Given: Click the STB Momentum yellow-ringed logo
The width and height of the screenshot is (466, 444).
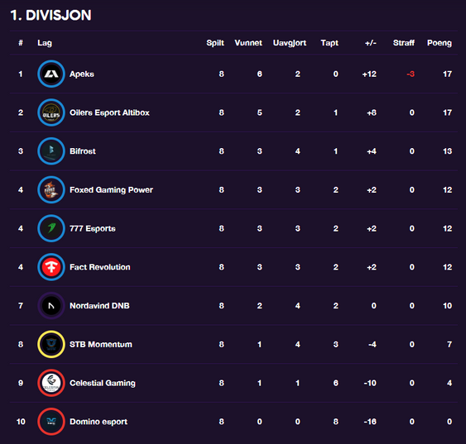Looking at the screenshot, I should (51, 344).
